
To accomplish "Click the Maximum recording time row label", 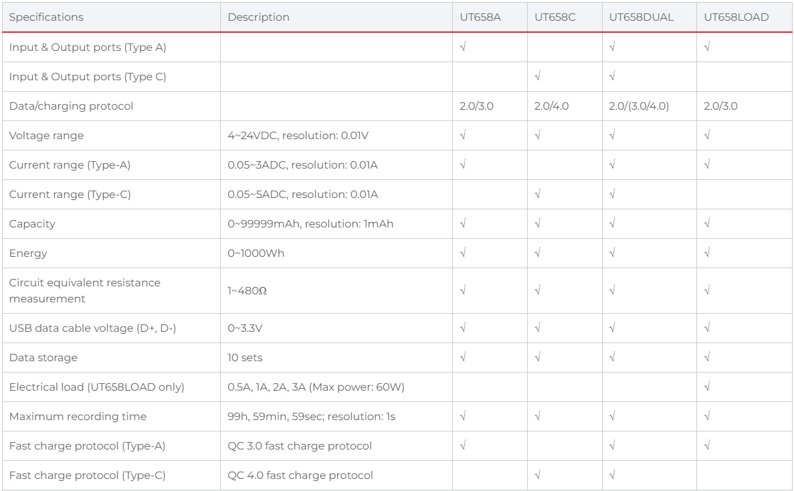I will (x=78, y=417).
